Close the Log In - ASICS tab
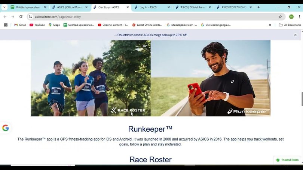The width and height of the screenshot is (303, 170). pyautogui.click(x=168, y=7)
